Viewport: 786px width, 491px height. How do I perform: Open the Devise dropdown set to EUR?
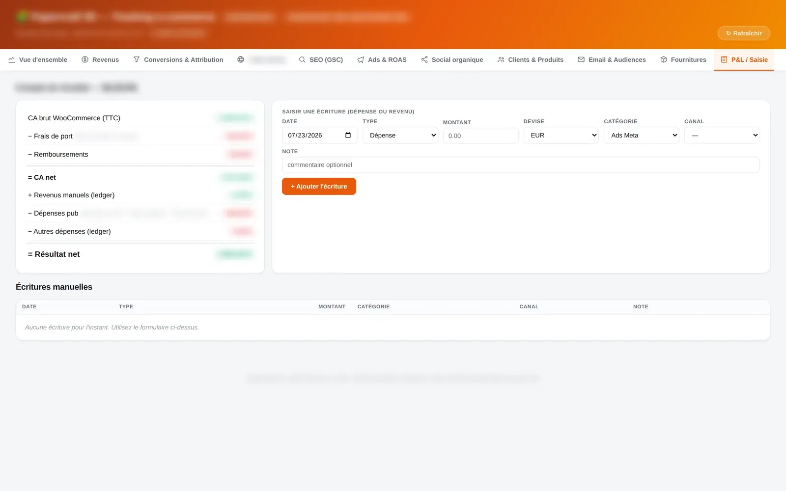tap(561, 136)
